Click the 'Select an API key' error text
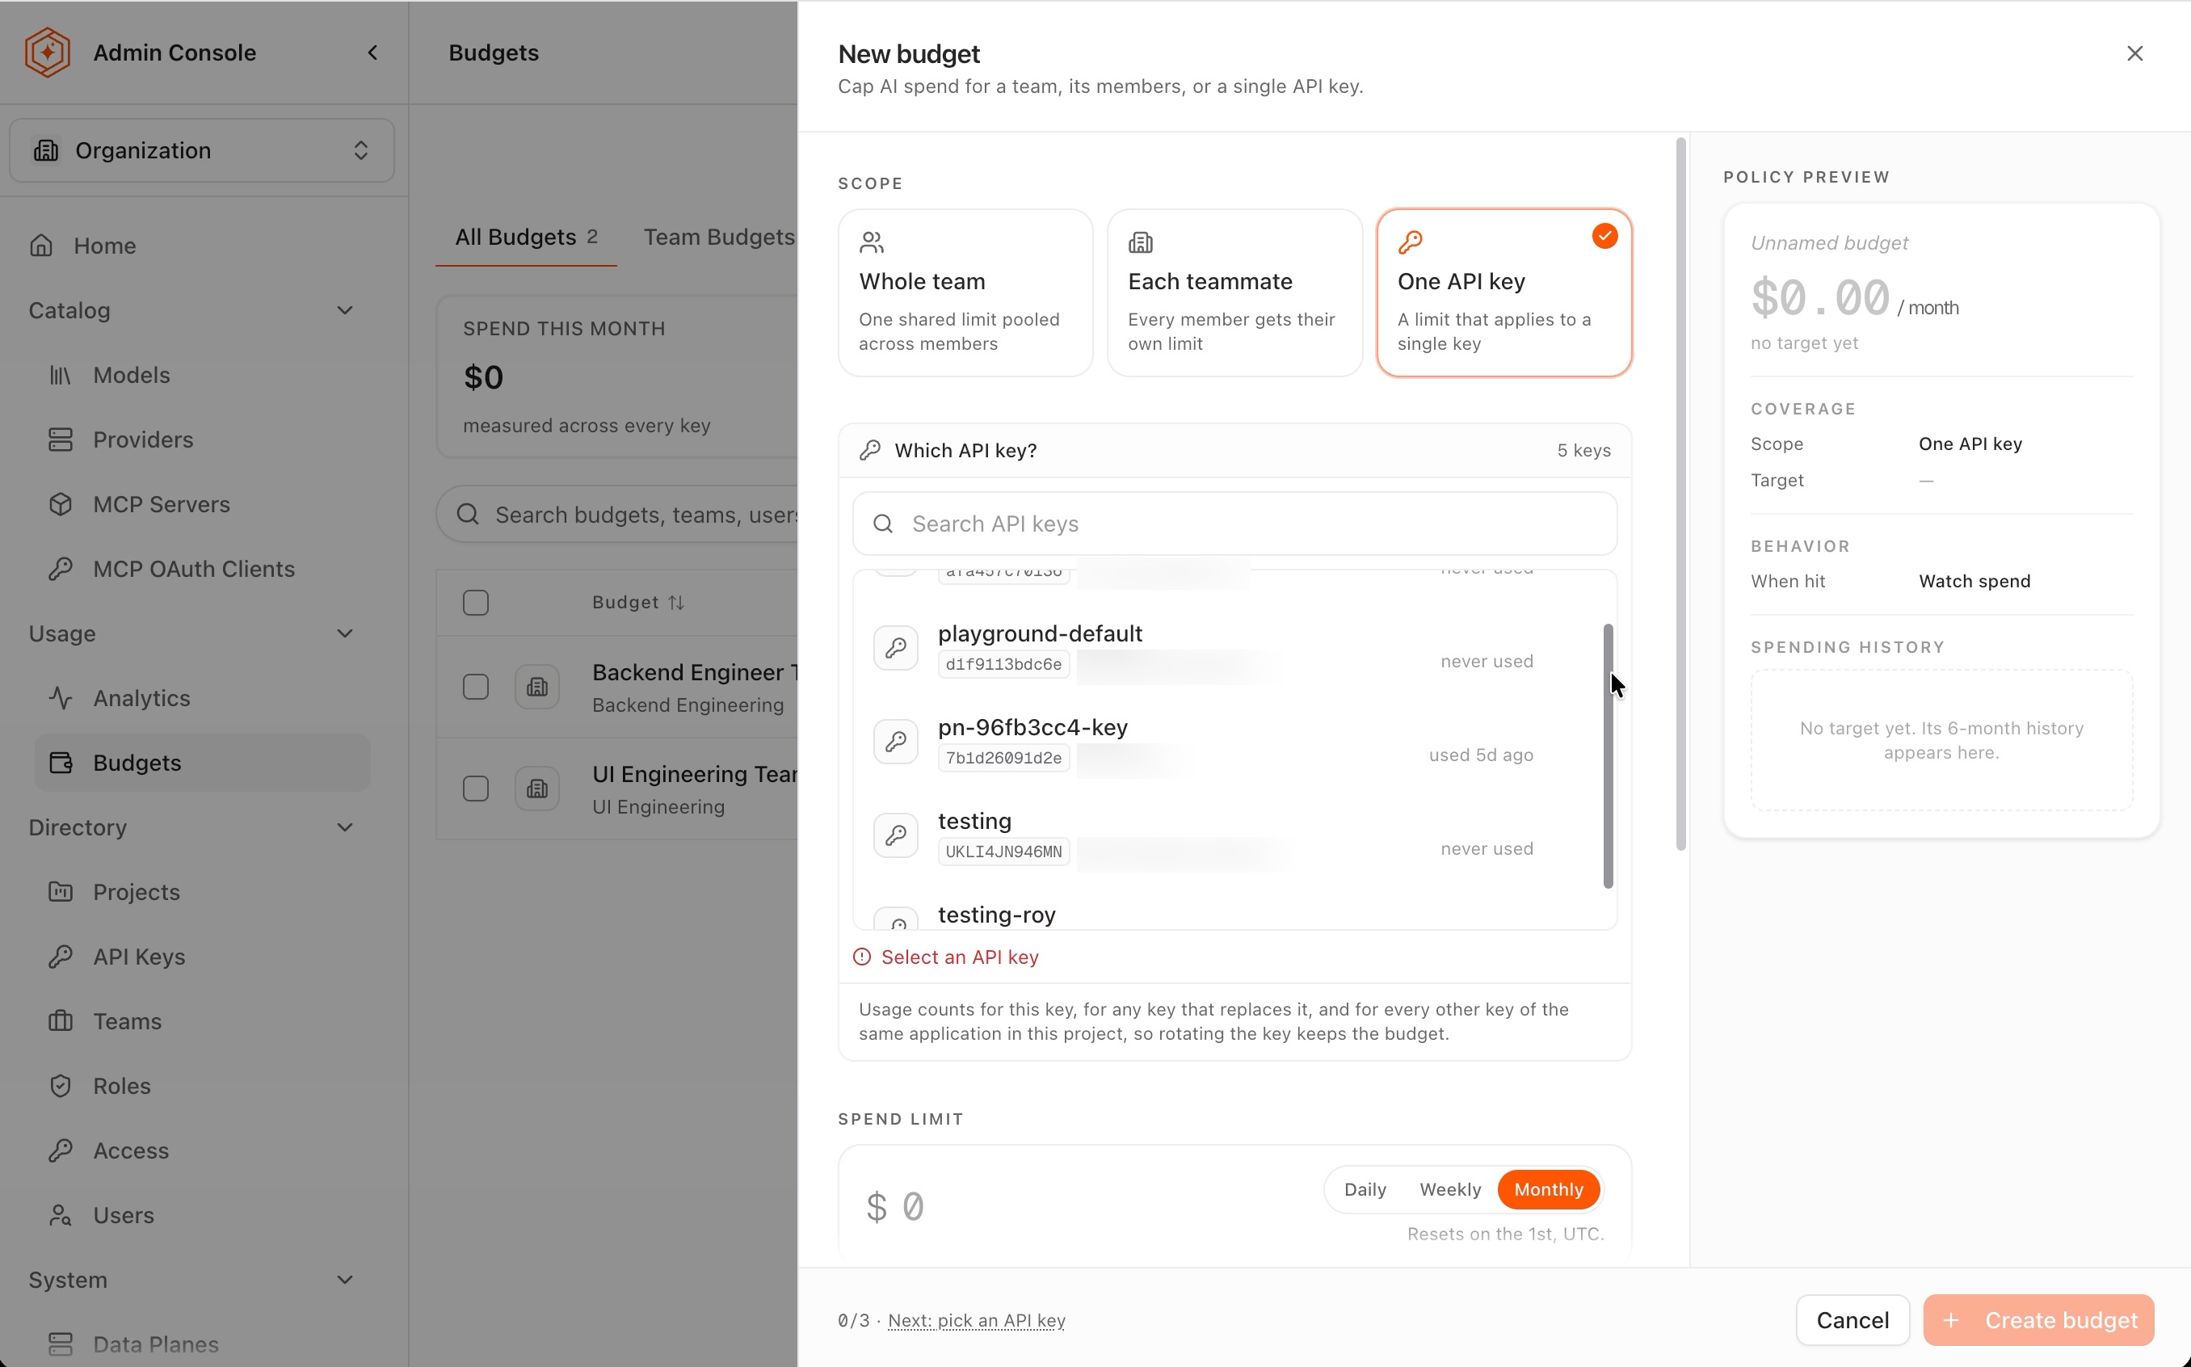2191x1367 pixels. pyautogui.click(x=959, y=957)
